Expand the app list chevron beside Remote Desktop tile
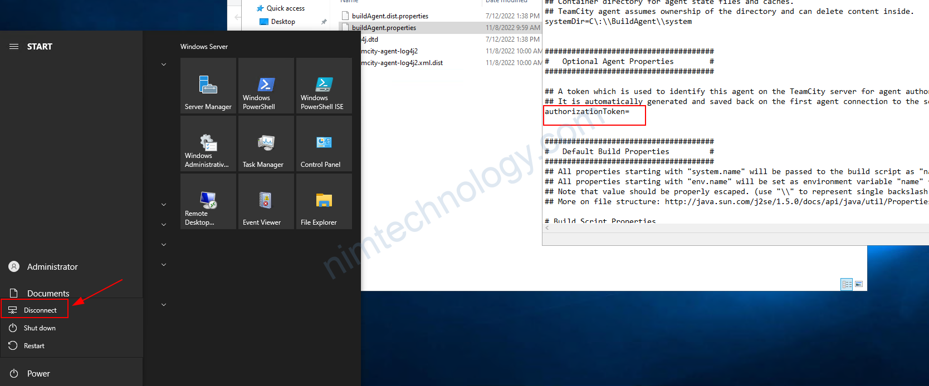 coord(164,205)
